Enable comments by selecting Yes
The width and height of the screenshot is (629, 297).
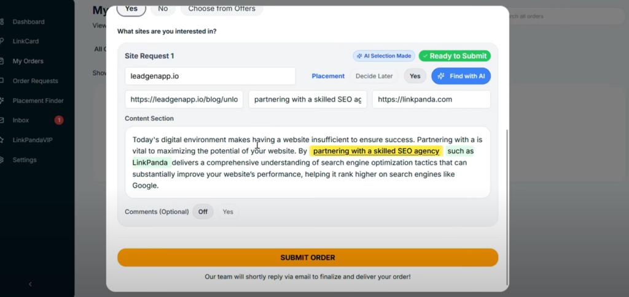[x=228, y=212]
